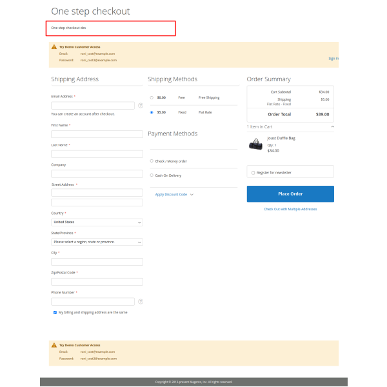Choose Cash On Delivery payment method
387x387 pixels.
point(152,175)
